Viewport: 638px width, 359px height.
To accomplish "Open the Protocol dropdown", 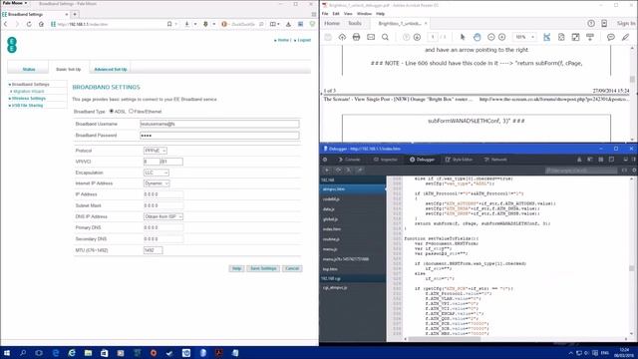I will [156, 151].
